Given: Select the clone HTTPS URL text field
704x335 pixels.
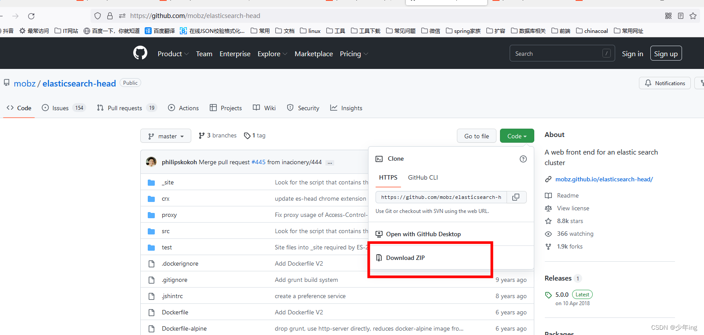Looking at the screenshot, I should [441, 197].
